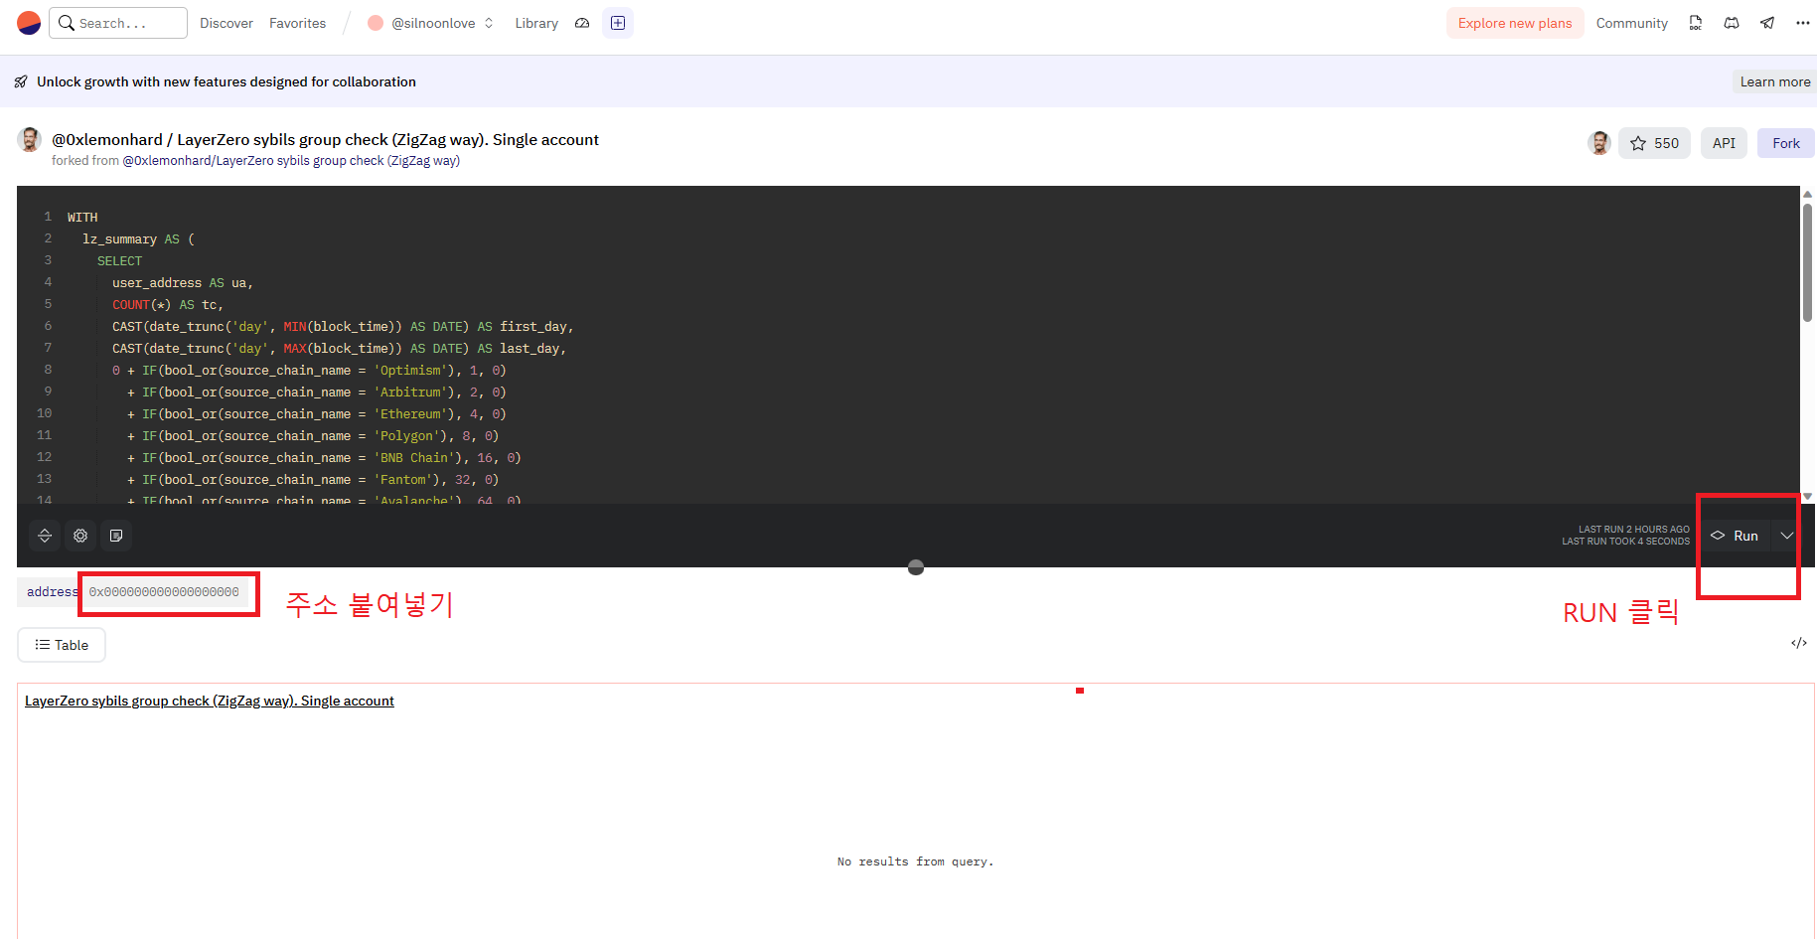The image size is (1817, 939).
Task: Click the scrollbar down arrow in the editor
Action: click(x=1807, y=496)
